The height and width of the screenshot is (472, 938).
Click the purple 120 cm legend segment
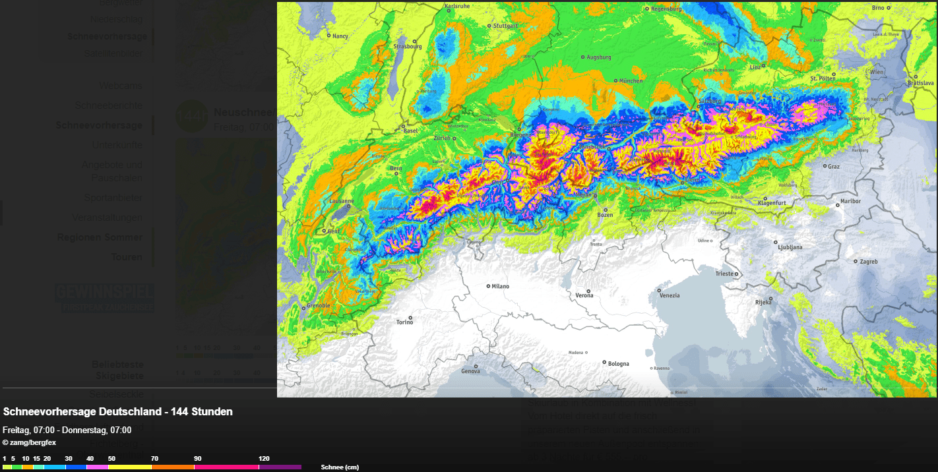[x=280, y=467]
